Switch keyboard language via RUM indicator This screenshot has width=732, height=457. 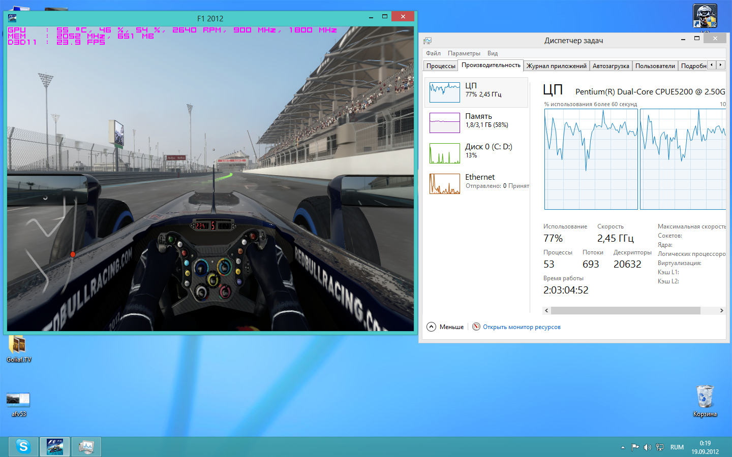677,447
